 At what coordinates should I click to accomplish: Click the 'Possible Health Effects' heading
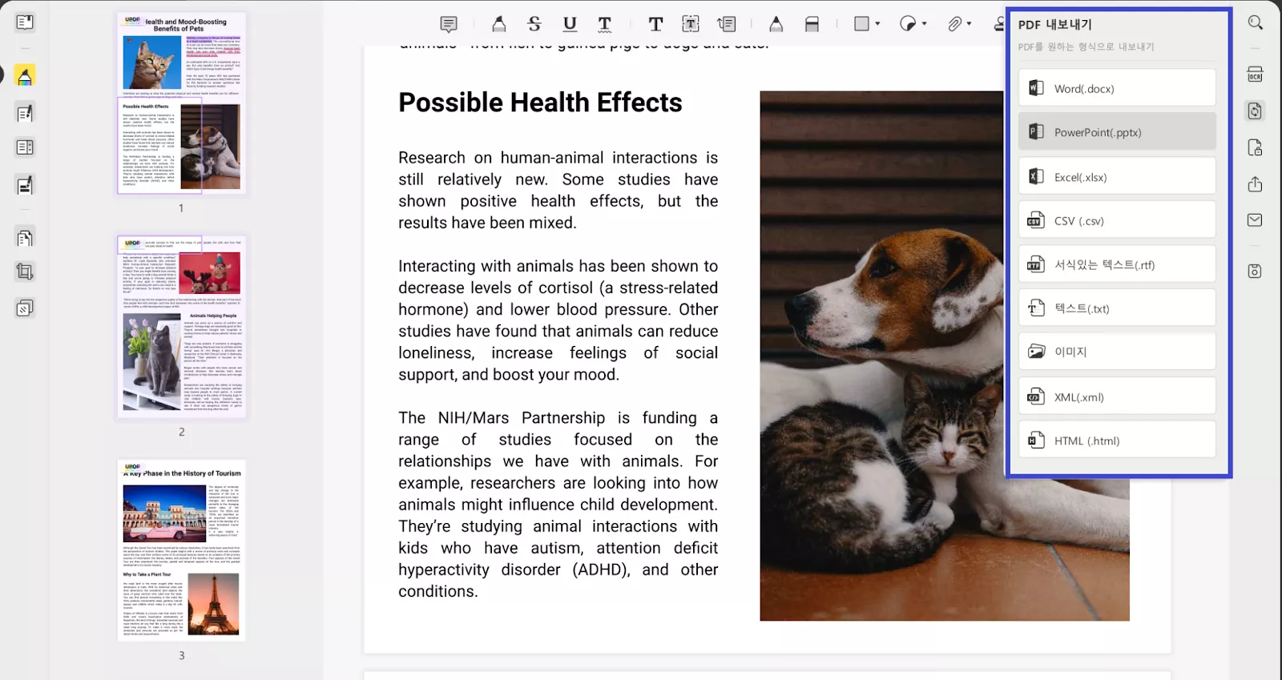click(540, 103)
